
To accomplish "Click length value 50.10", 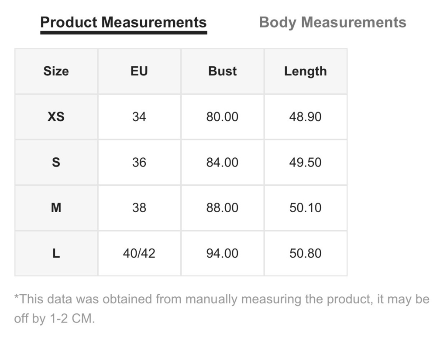I will 306,207.
